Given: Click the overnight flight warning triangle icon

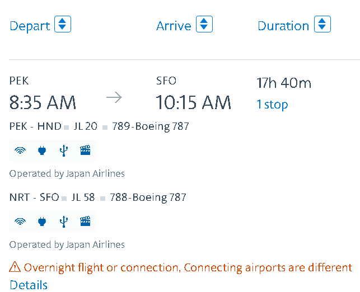Looking at the screenshot, I should click(15, 267).
